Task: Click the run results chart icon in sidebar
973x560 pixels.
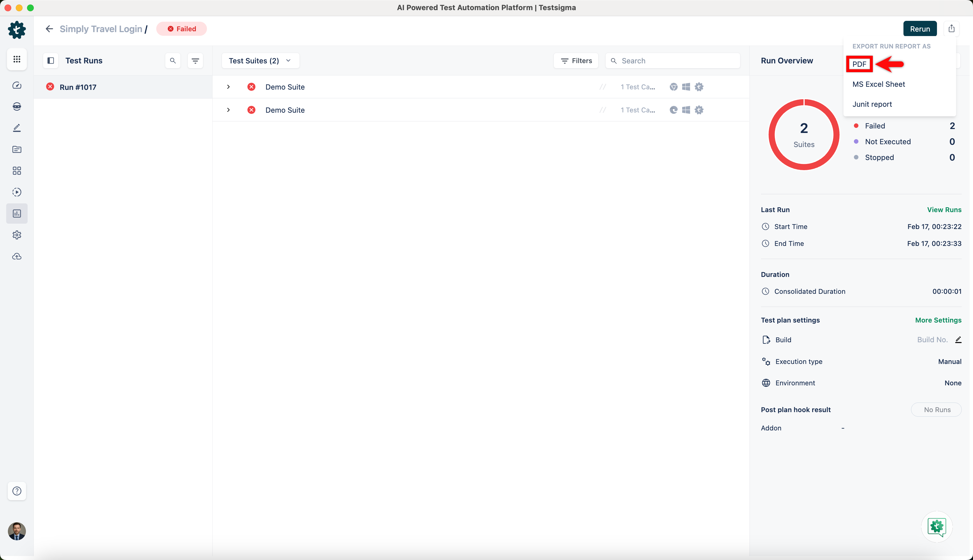Action: 17,214
